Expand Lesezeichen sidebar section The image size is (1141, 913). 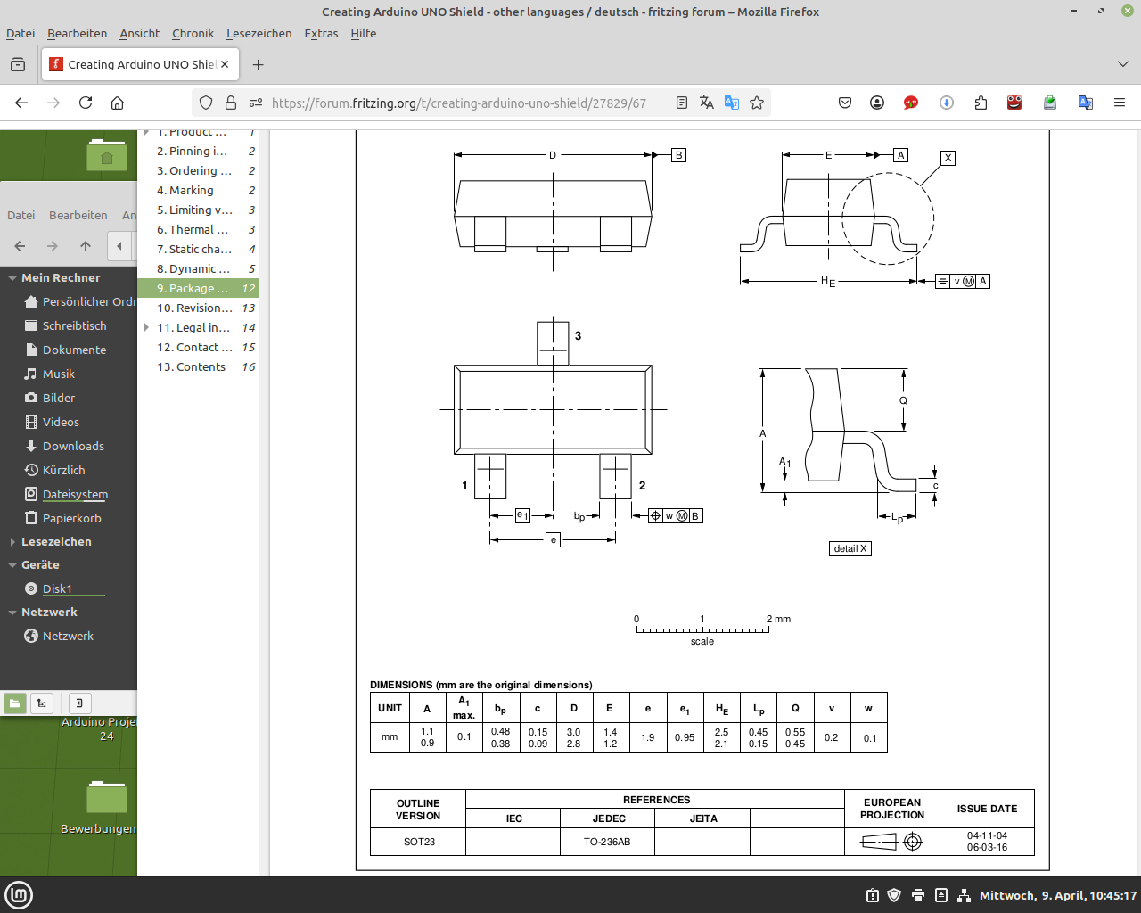[12, 542]
